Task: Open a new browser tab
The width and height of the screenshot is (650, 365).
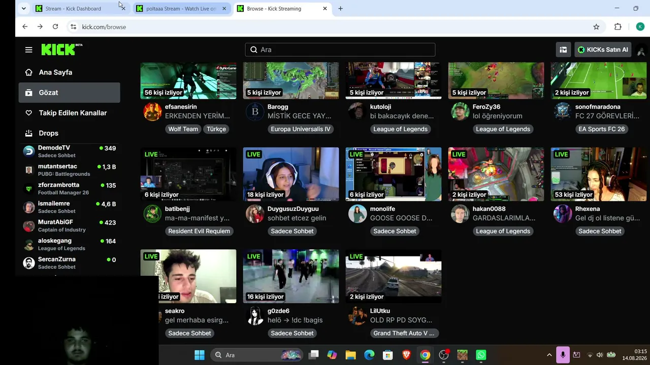Action: (x=340, y=9)
